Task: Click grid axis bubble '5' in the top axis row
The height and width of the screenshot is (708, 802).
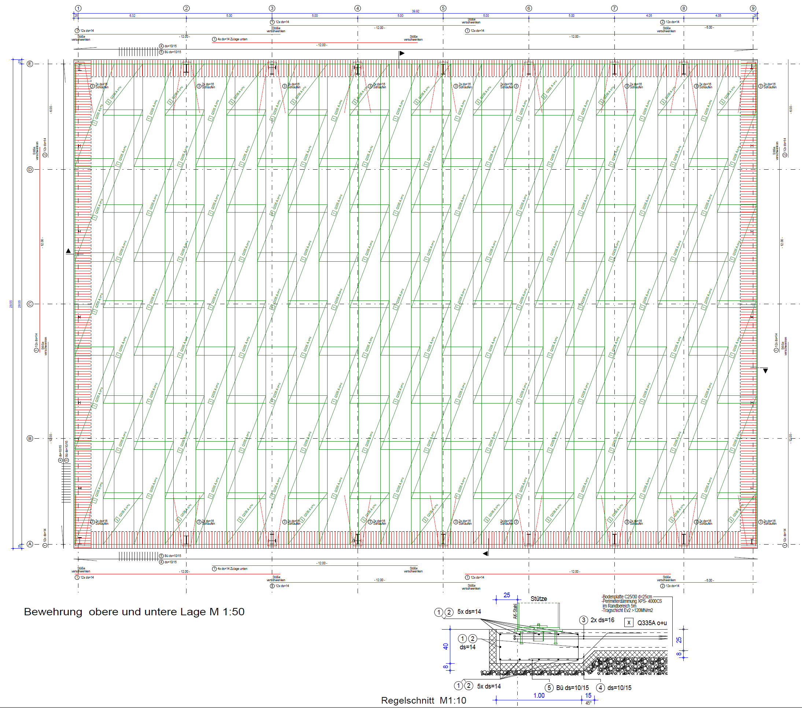Action: coord(443,8)
